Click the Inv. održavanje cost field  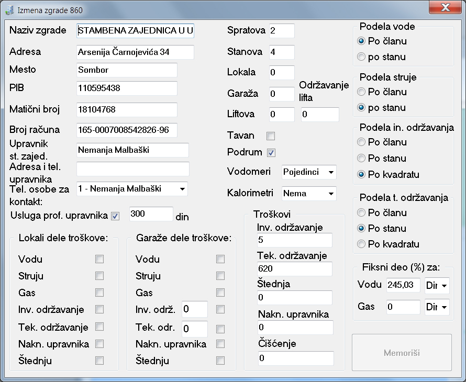(294, 240)
